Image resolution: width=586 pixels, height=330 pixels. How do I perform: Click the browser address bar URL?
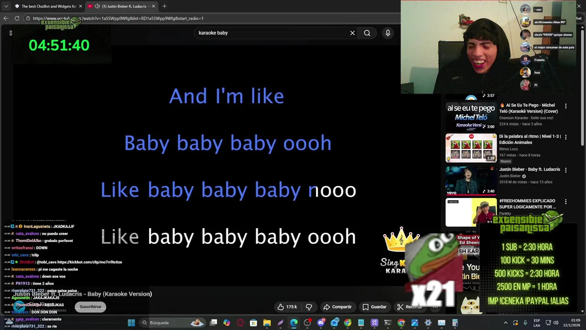pyautogui.click(x=118, y=18)
